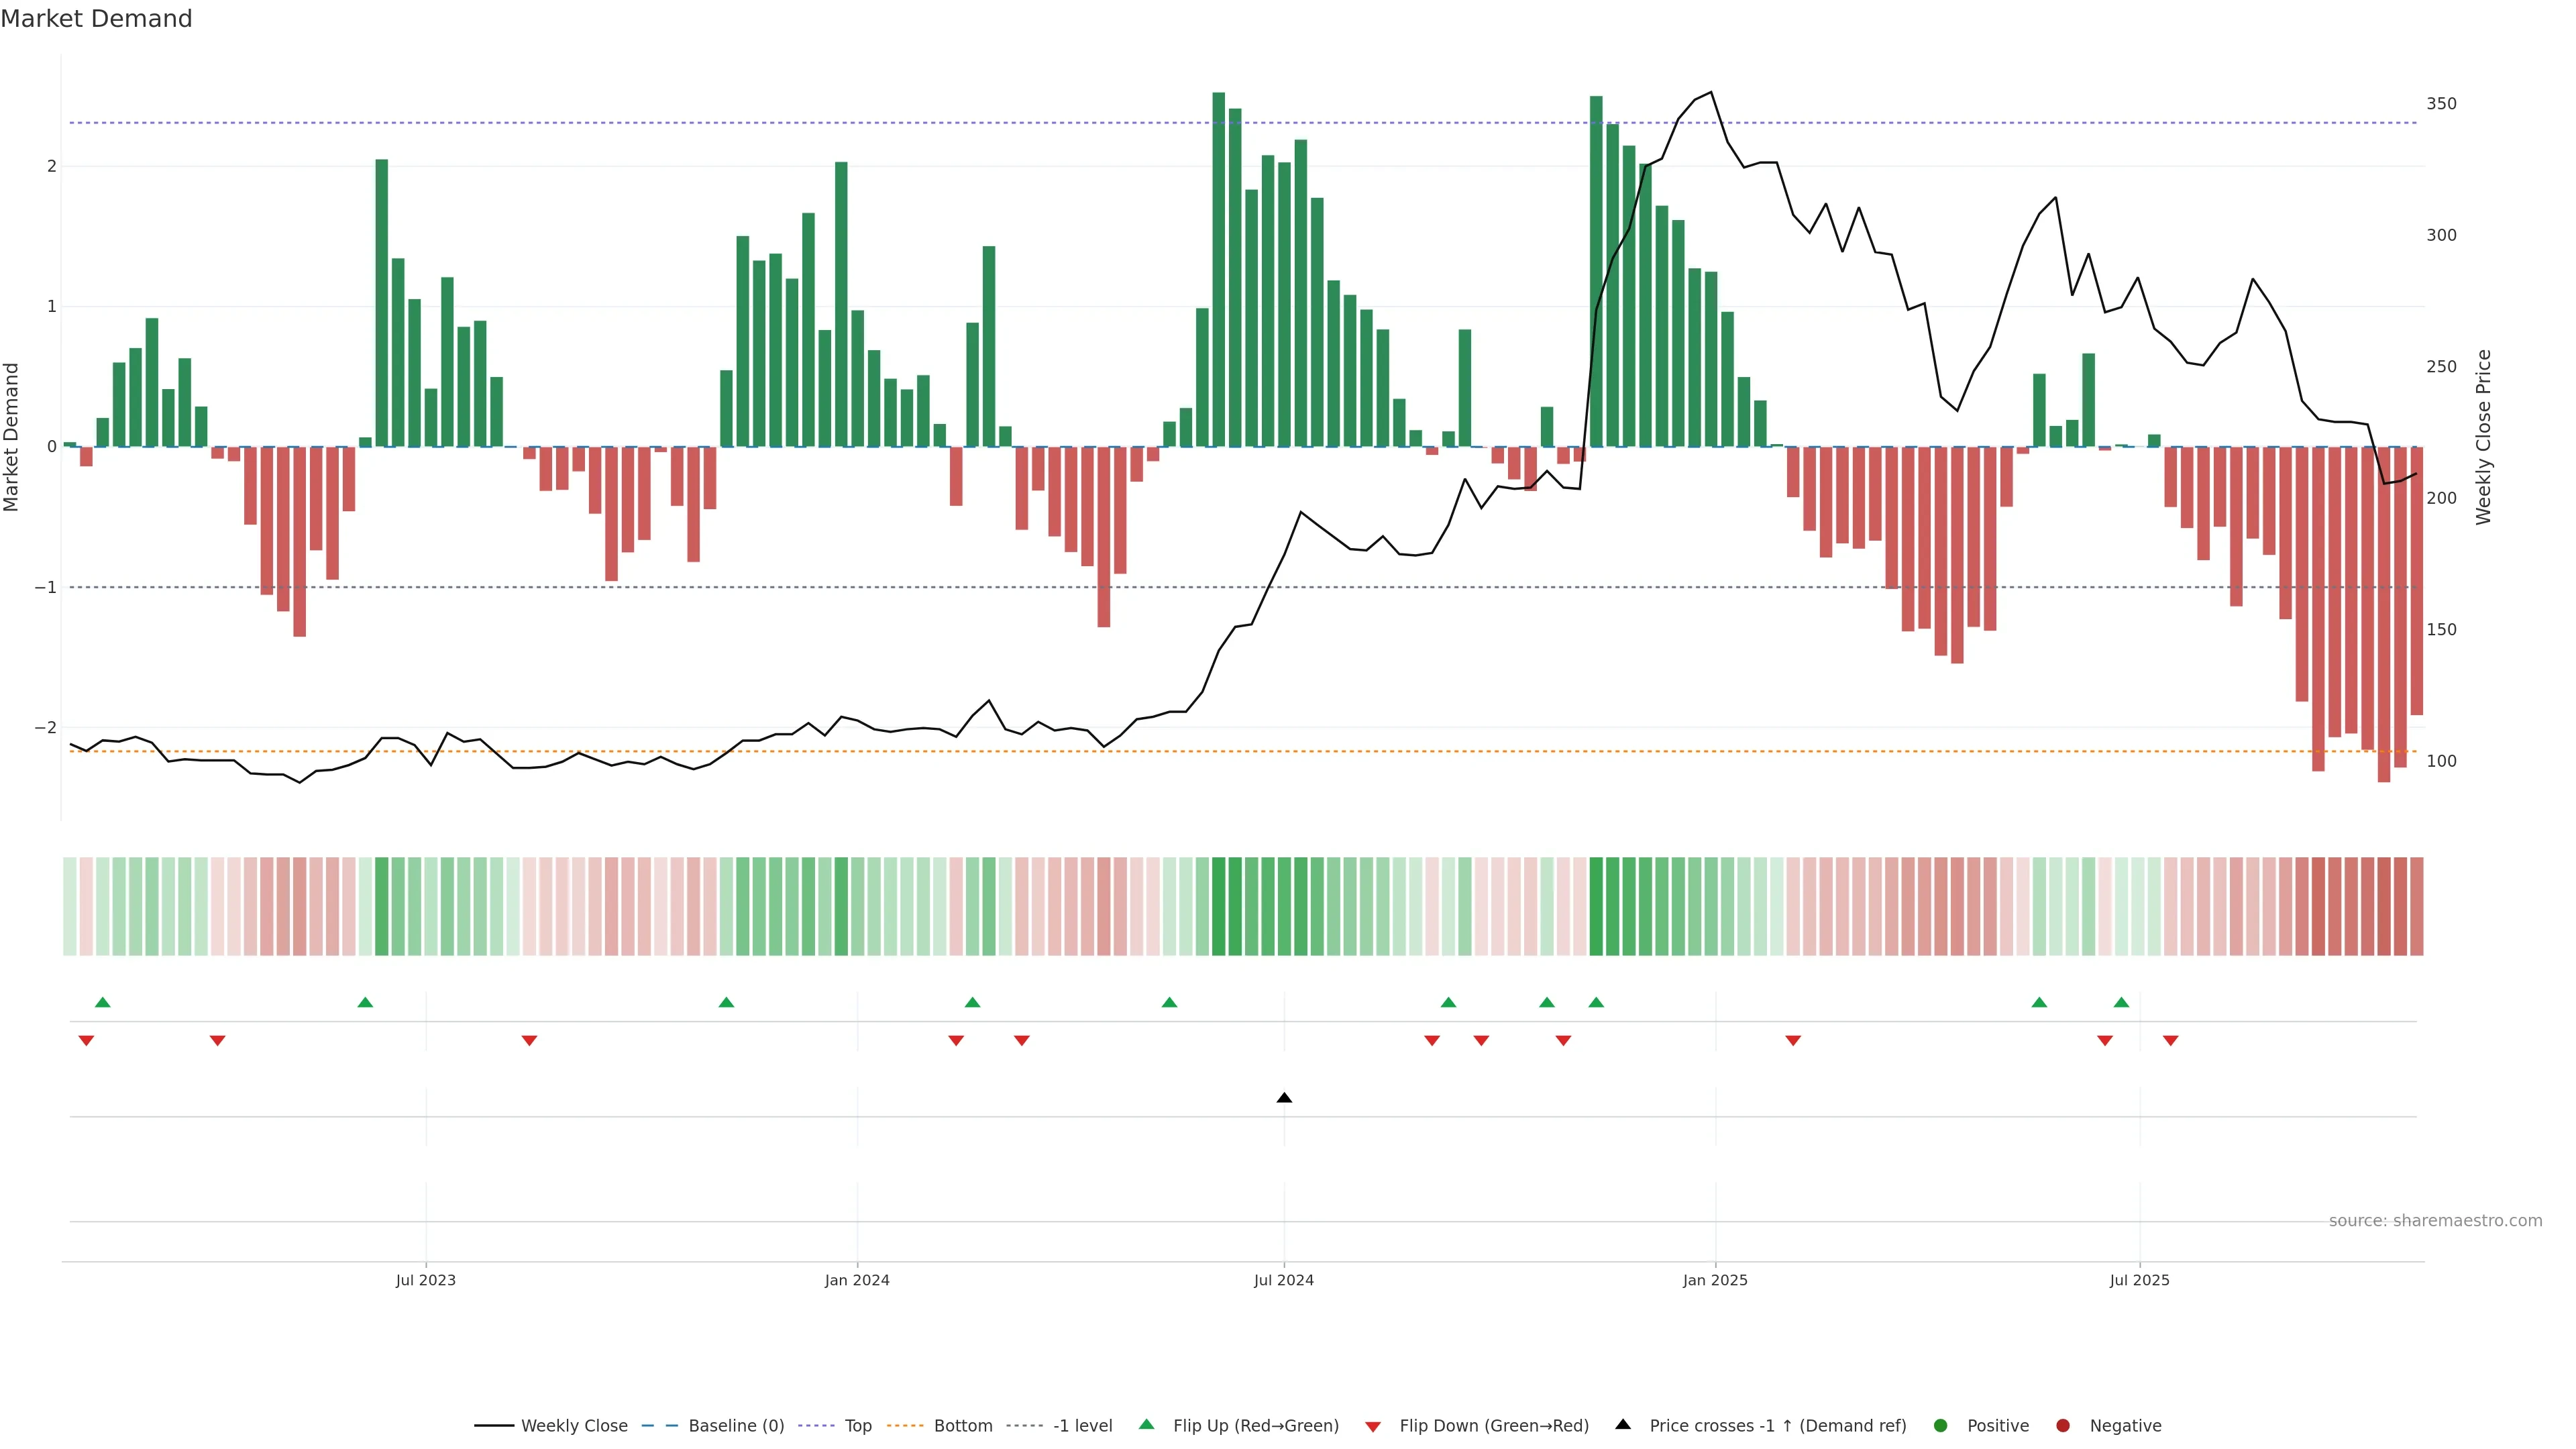Click the Market Demand chart title

(x=96, y=19)
